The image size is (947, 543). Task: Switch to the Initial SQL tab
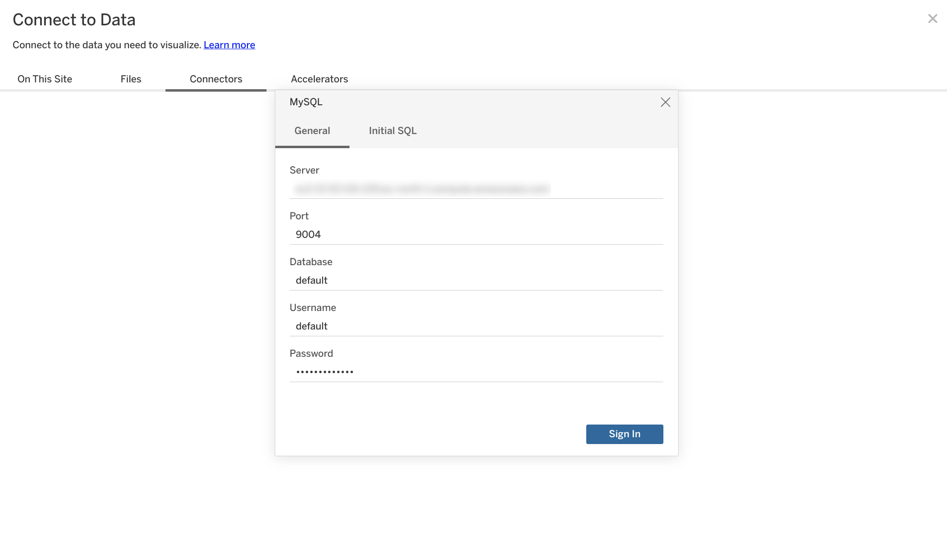[x=392, y=131]
